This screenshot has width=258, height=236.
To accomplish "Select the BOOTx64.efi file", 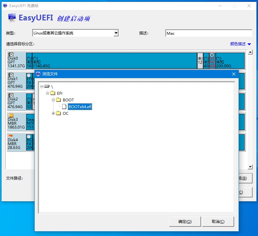I will pos(80,107).
